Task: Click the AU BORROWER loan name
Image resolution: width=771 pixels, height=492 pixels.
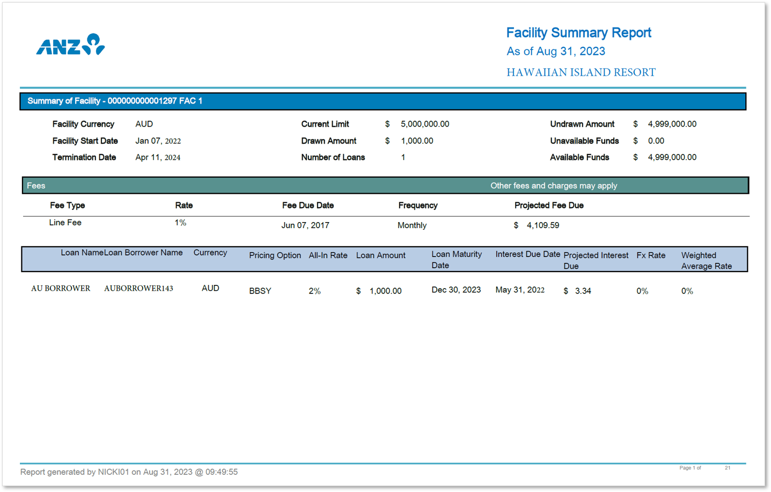Action: click(x=61, y=288)
